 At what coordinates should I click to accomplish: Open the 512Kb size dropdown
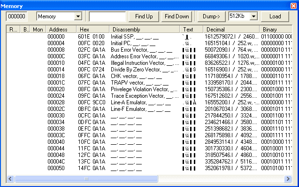click(253, 16)
